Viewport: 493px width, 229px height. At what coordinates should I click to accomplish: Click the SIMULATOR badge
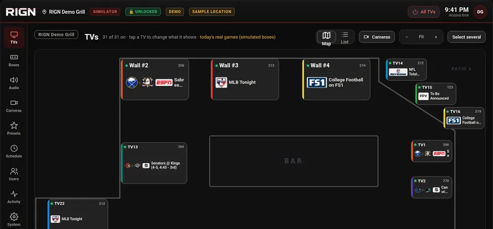click(105, 12)
